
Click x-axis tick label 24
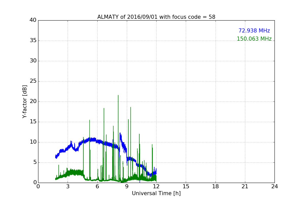274,186
